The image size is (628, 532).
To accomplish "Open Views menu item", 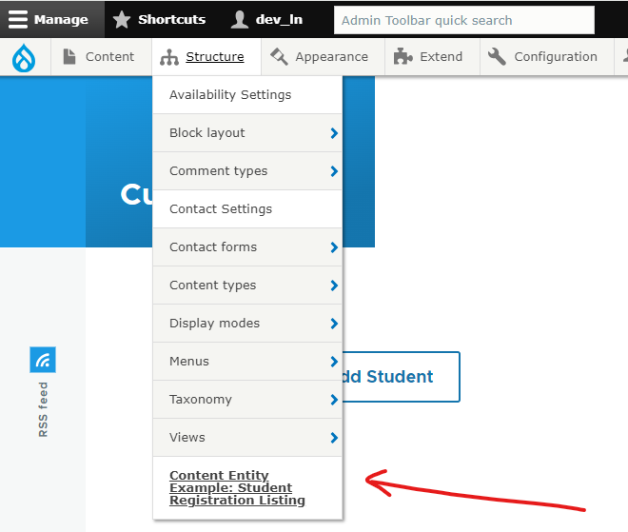I will point(247,438).
